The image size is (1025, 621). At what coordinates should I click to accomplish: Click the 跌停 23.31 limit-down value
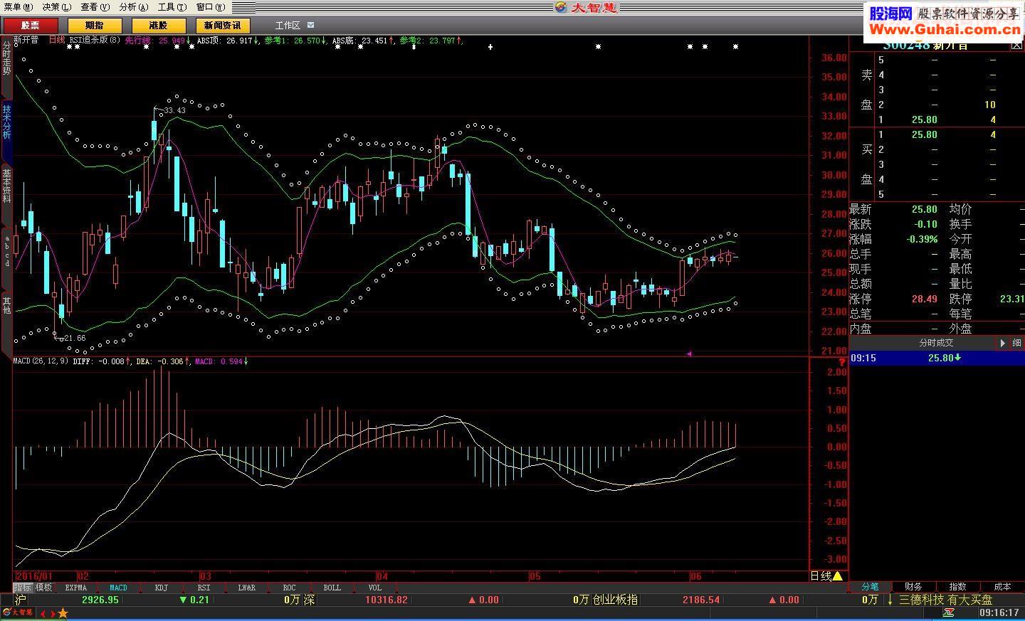click(x=1011, y=299)
